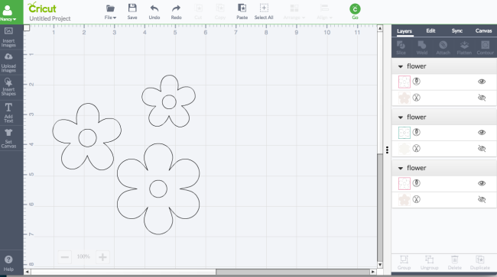Undo the last action
This screenshot has height=277, width=497.
point(154,11)
